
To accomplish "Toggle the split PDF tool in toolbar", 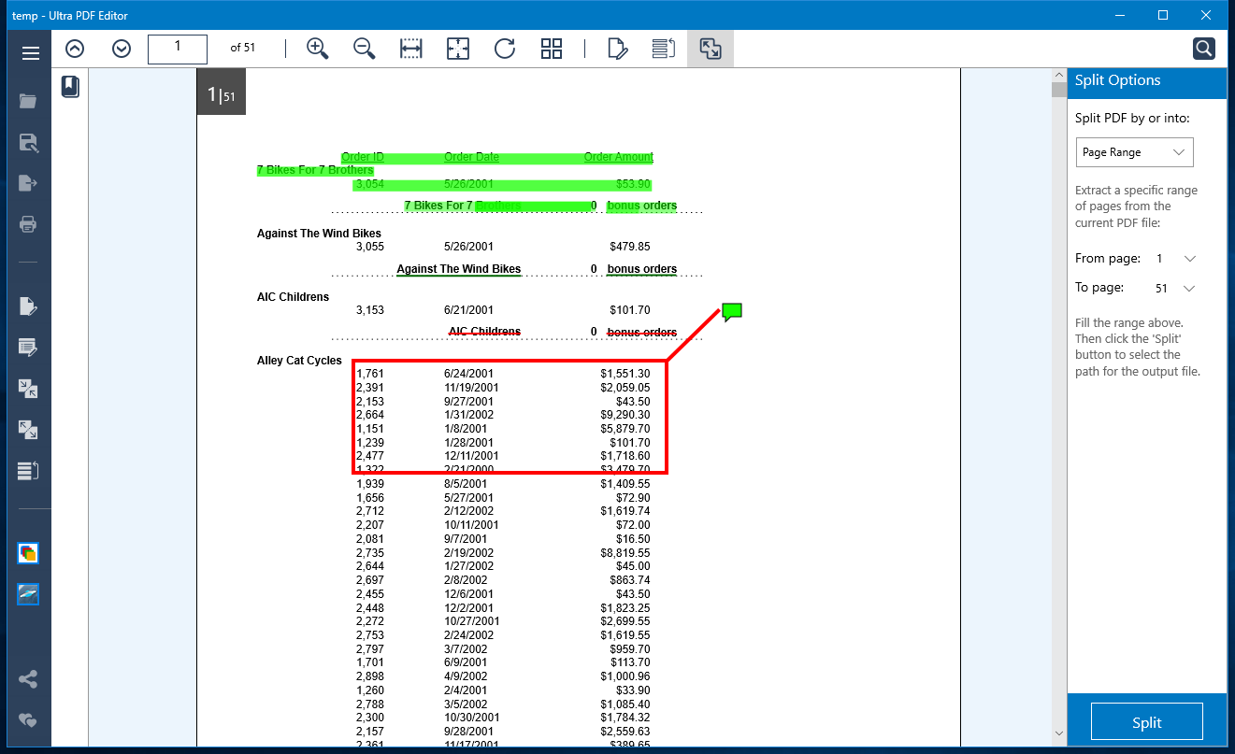I will point(711,49).
